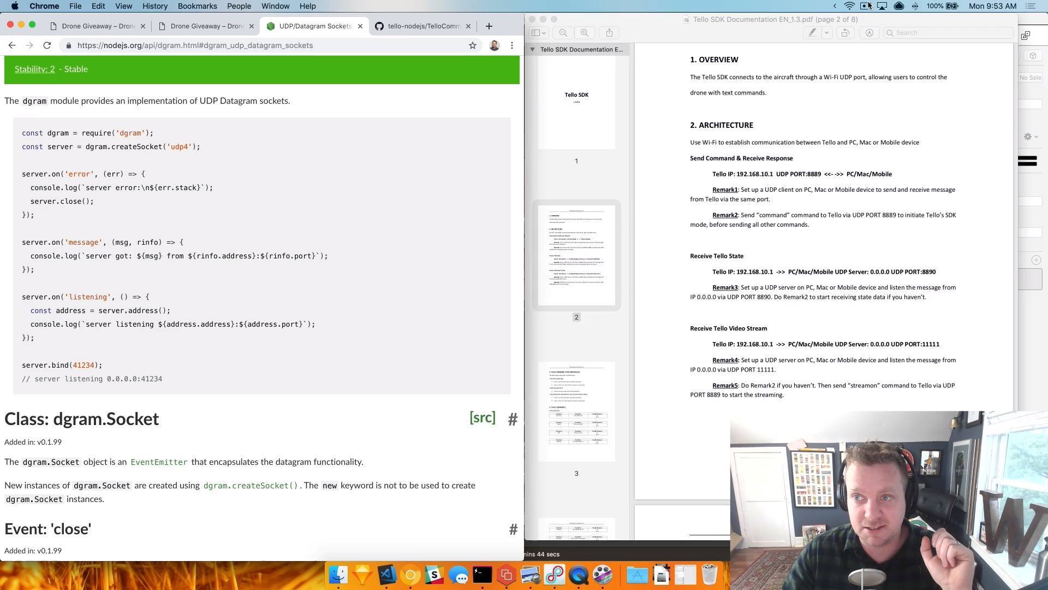The width and height of the screenshot is (1048, 590).
Task: Open the highlight color dropdown arrow
Action: 826,33
